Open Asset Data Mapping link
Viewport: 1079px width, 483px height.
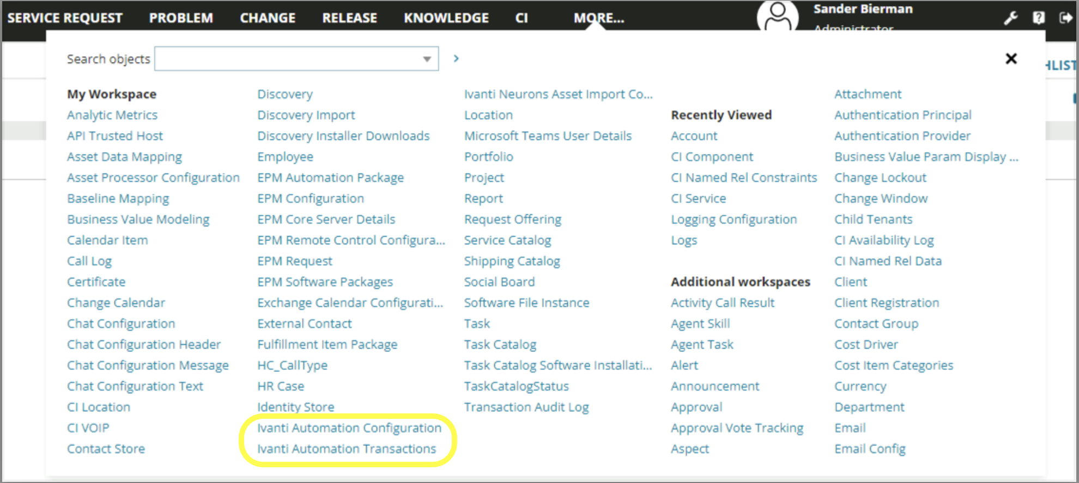point(124,157)
